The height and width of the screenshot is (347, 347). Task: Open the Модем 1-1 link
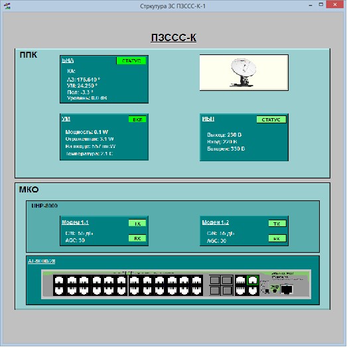[x=75, y=222]
